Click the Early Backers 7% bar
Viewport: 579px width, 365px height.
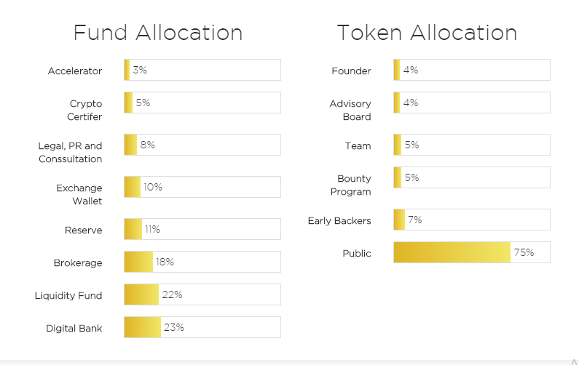(x=471, y=220)
